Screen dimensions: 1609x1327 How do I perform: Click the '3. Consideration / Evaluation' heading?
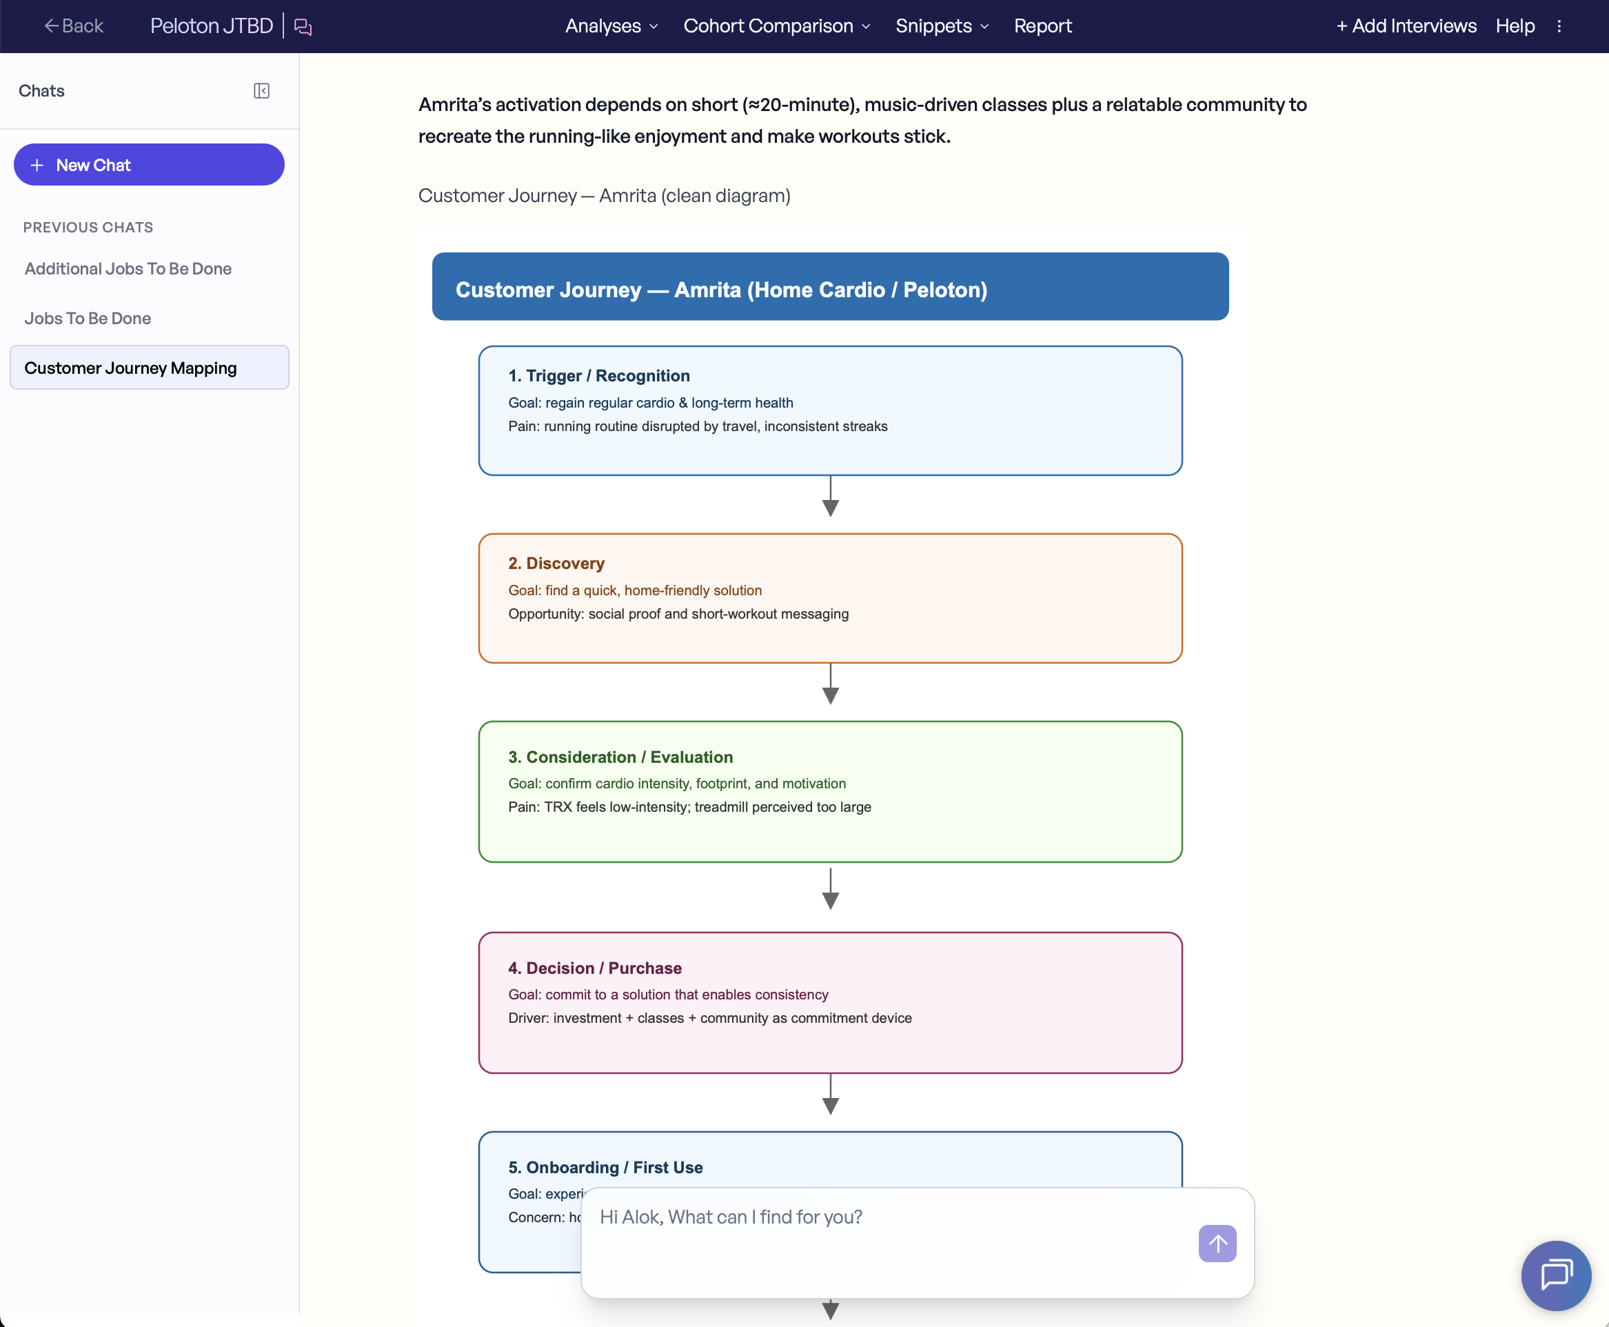pos(620,757)
